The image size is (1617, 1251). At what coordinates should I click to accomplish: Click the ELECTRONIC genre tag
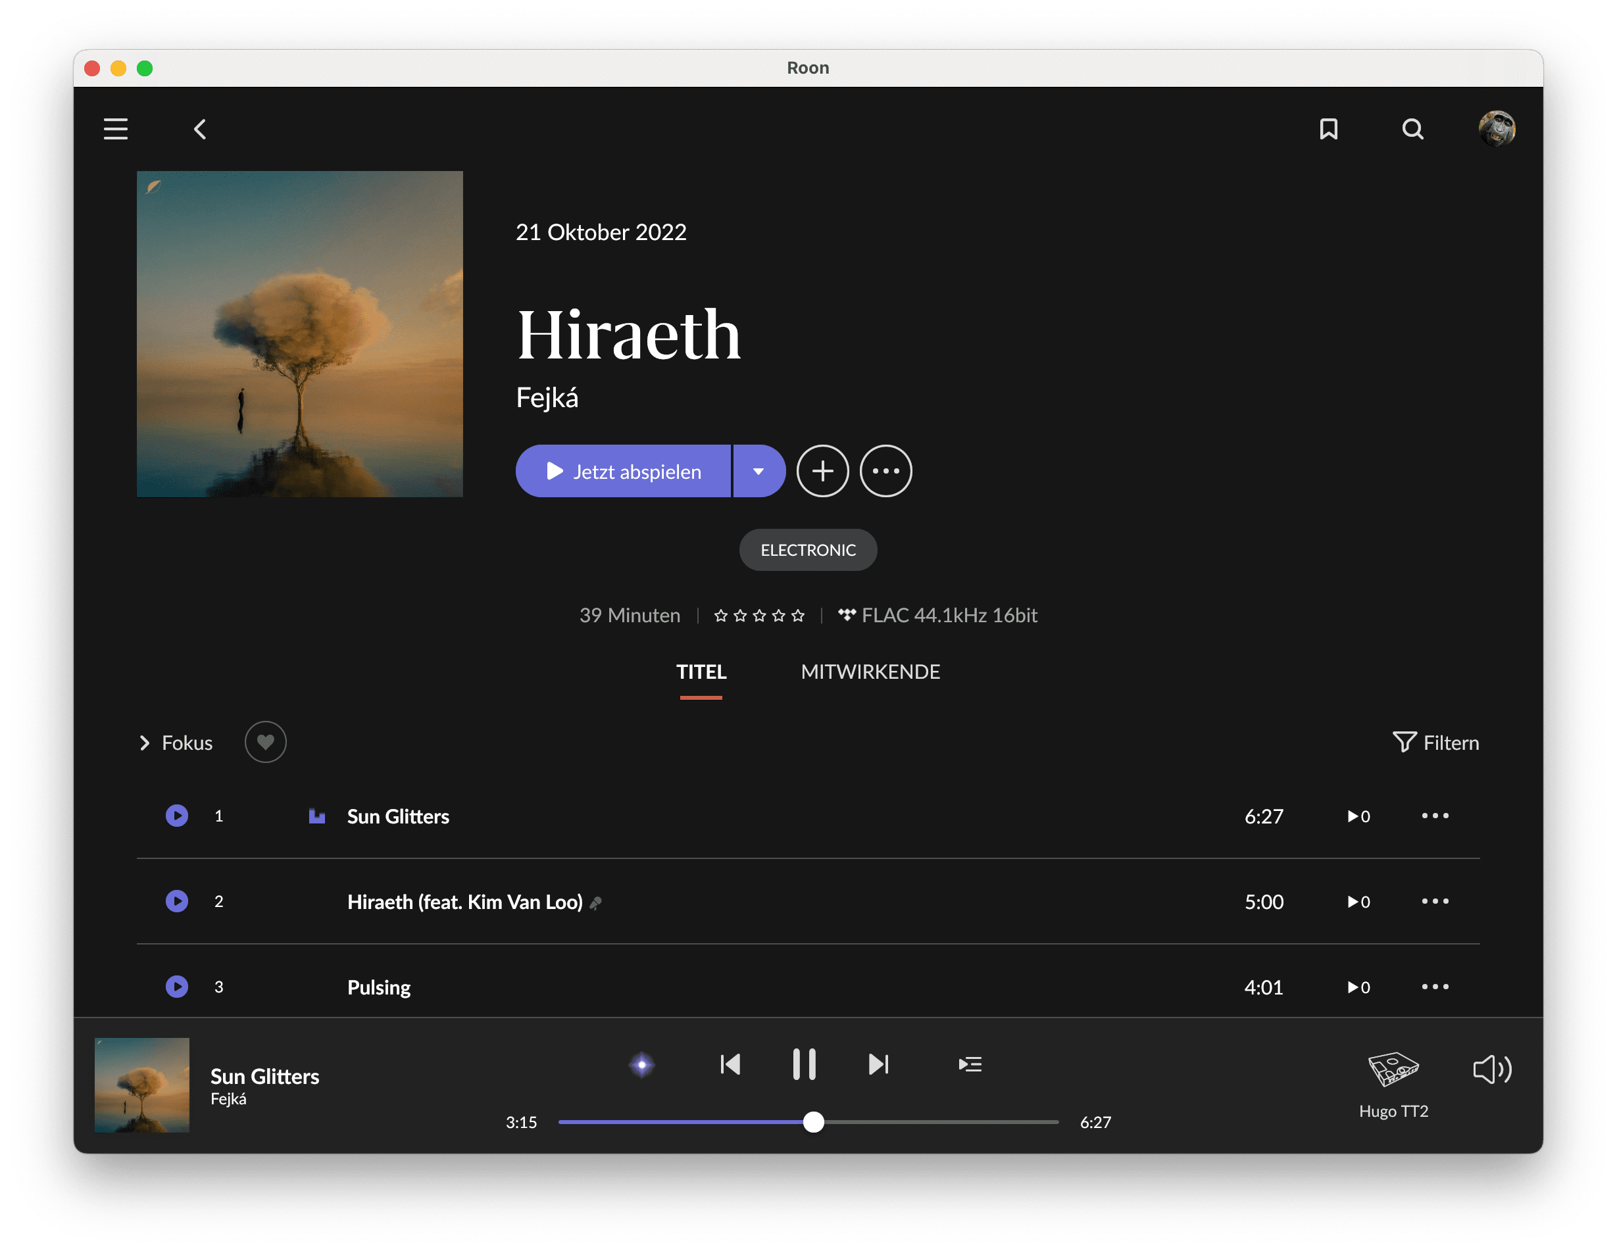click(x=808, y=550)
